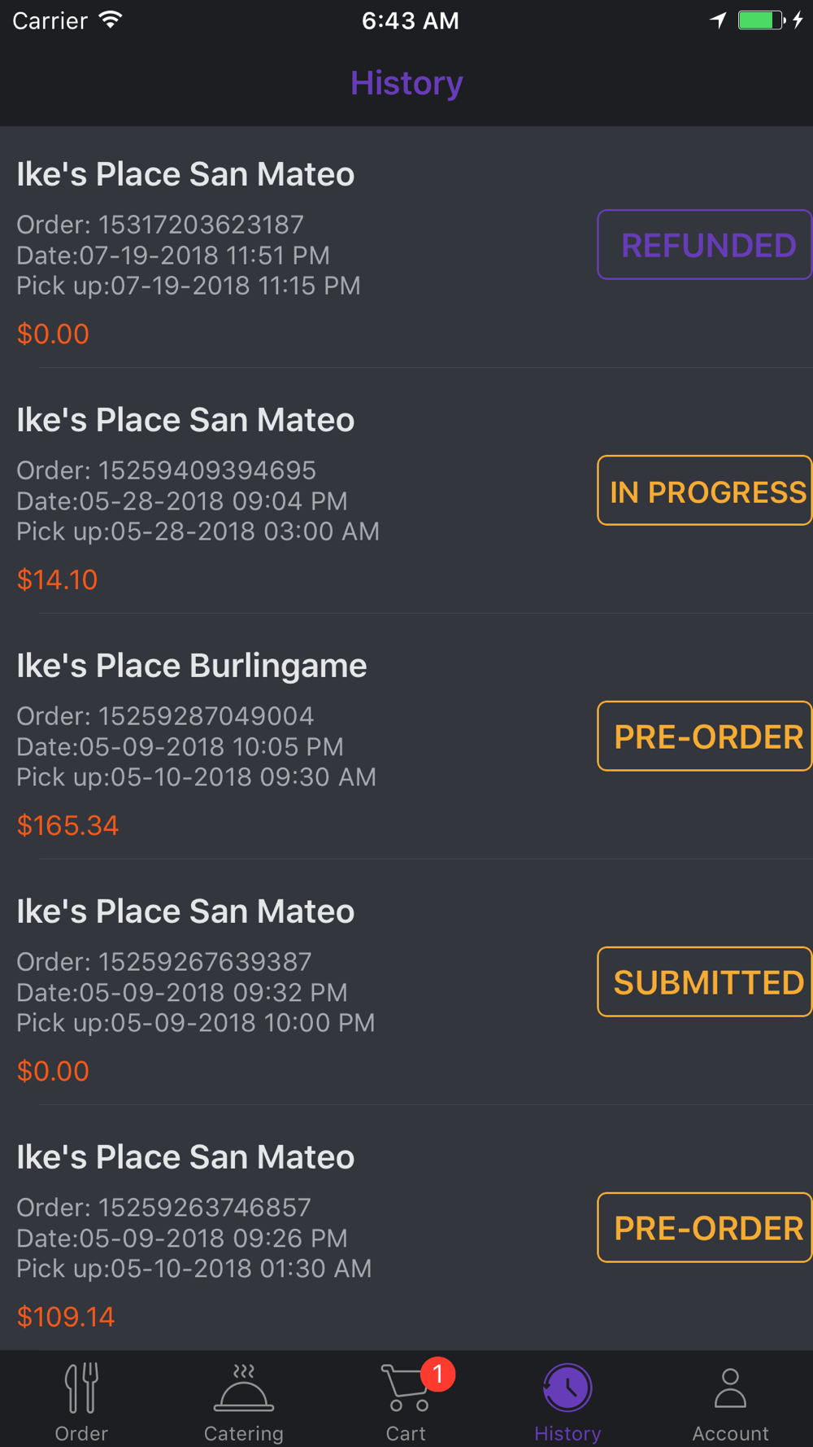Open the Order tab fork and knife icon
This screenshot has height=1447, width=813.
tap(81, 1388)
